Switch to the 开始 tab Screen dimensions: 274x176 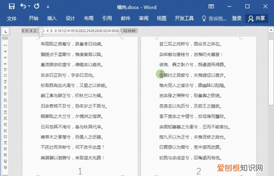[x=33, y=18]
